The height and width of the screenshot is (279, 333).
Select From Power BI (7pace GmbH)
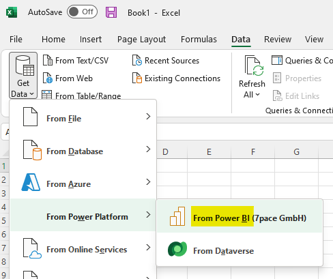[240, 216]
